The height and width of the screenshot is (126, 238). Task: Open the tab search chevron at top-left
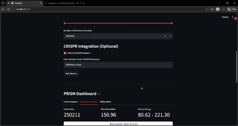tap(3, 3)
